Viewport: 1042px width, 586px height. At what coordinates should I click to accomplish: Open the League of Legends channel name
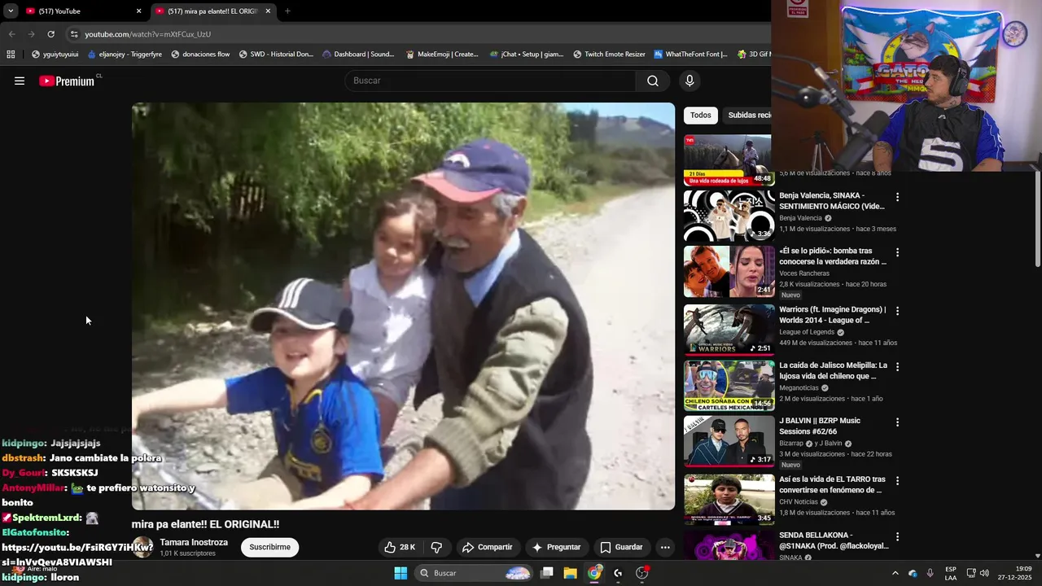(x=807, y=332)
